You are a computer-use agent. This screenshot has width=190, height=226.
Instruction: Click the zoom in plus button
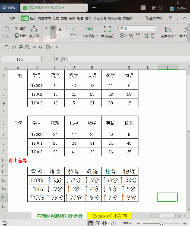(x=185, y=223)
